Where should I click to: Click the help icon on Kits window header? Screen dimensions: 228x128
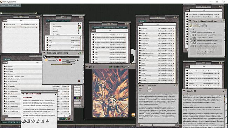coord(220,63)
